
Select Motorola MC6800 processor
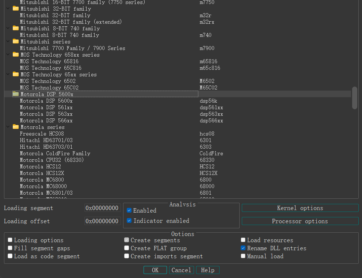coord(178,180)
